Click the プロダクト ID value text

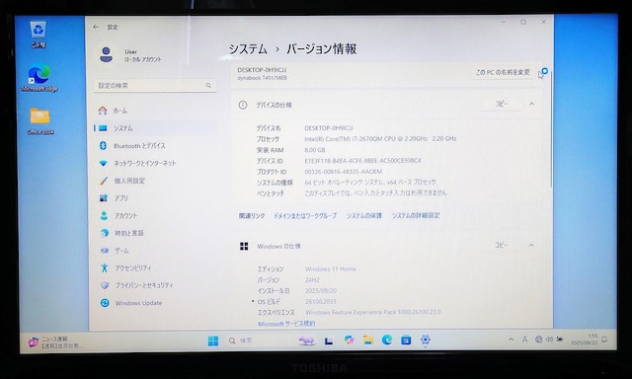pos(344,172)
